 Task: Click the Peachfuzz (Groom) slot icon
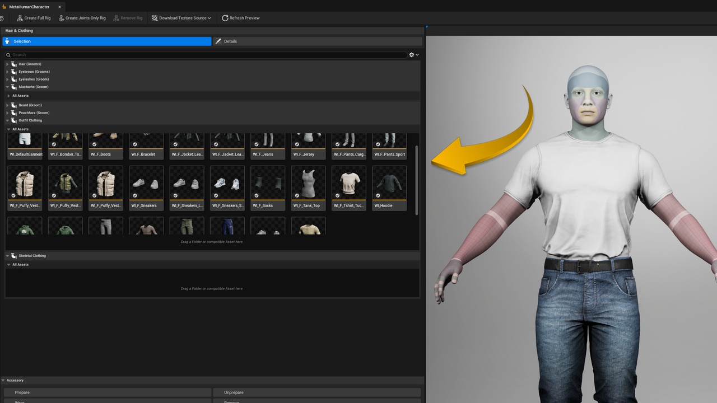coord(14,113)
